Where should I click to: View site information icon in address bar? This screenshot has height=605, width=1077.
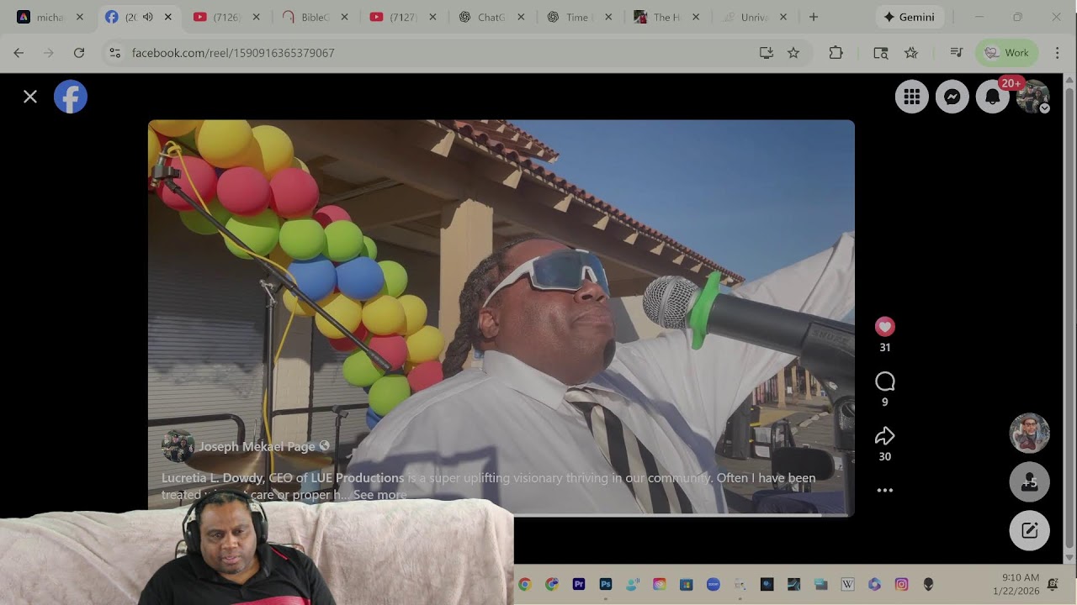pos(115,52)
